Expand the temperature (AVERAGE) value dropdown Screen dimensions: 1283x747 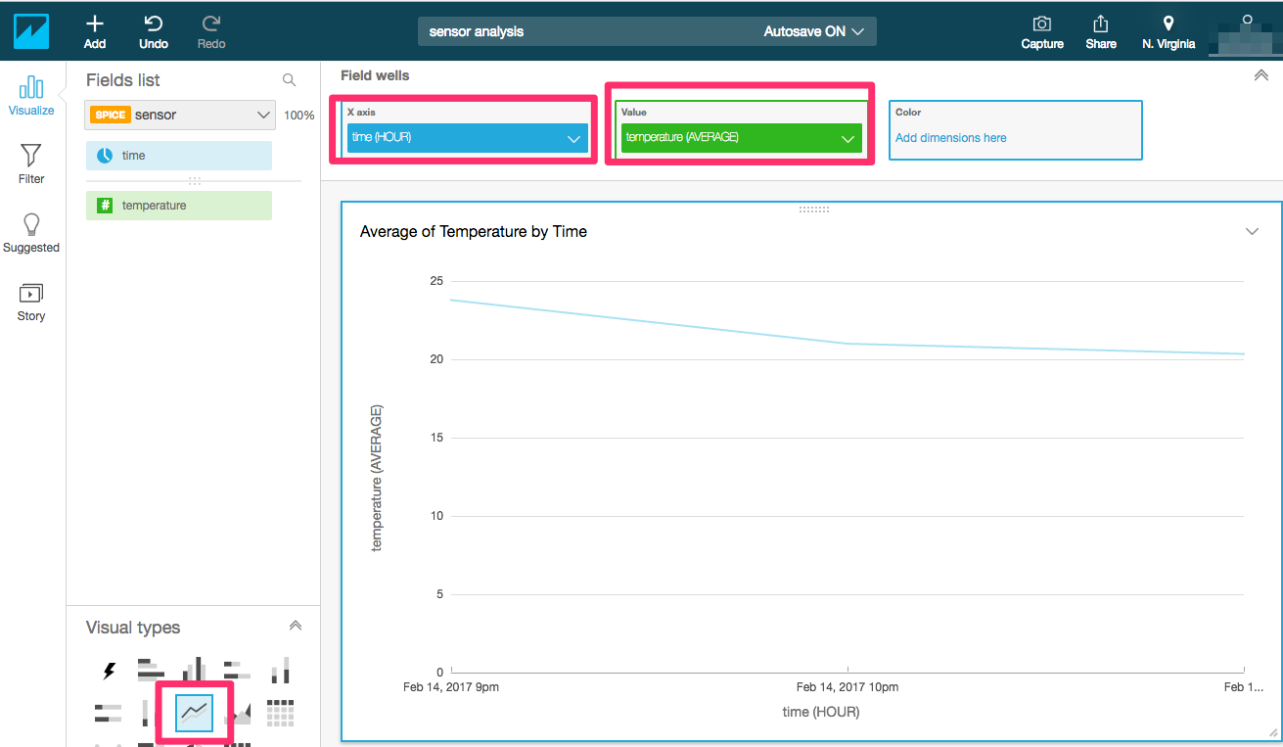[741, 138]
